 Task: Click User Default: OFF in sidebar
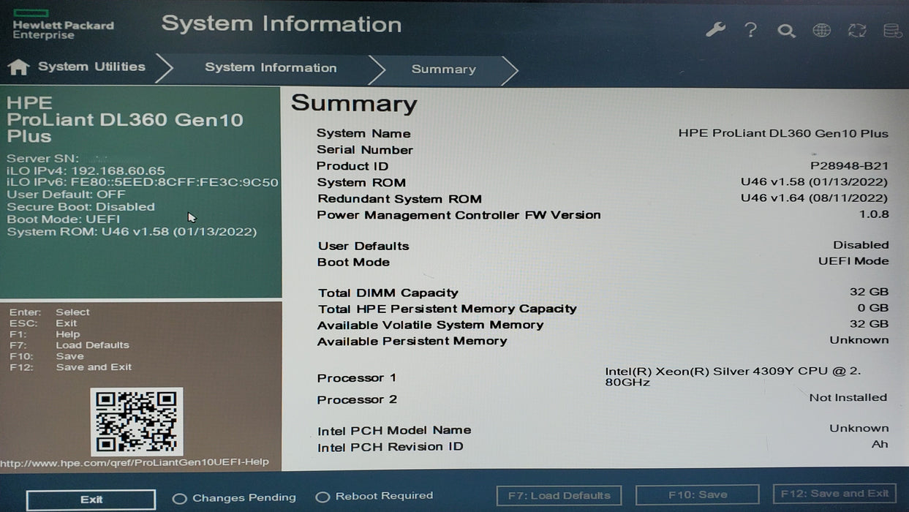[x=66, y=195]
